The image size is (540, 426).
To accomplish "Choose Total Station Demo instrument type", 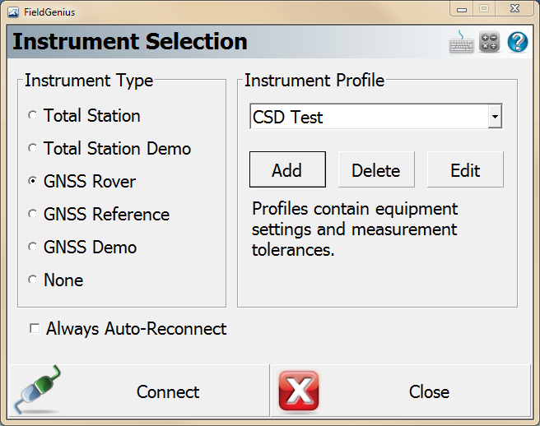I will (33, 149).
